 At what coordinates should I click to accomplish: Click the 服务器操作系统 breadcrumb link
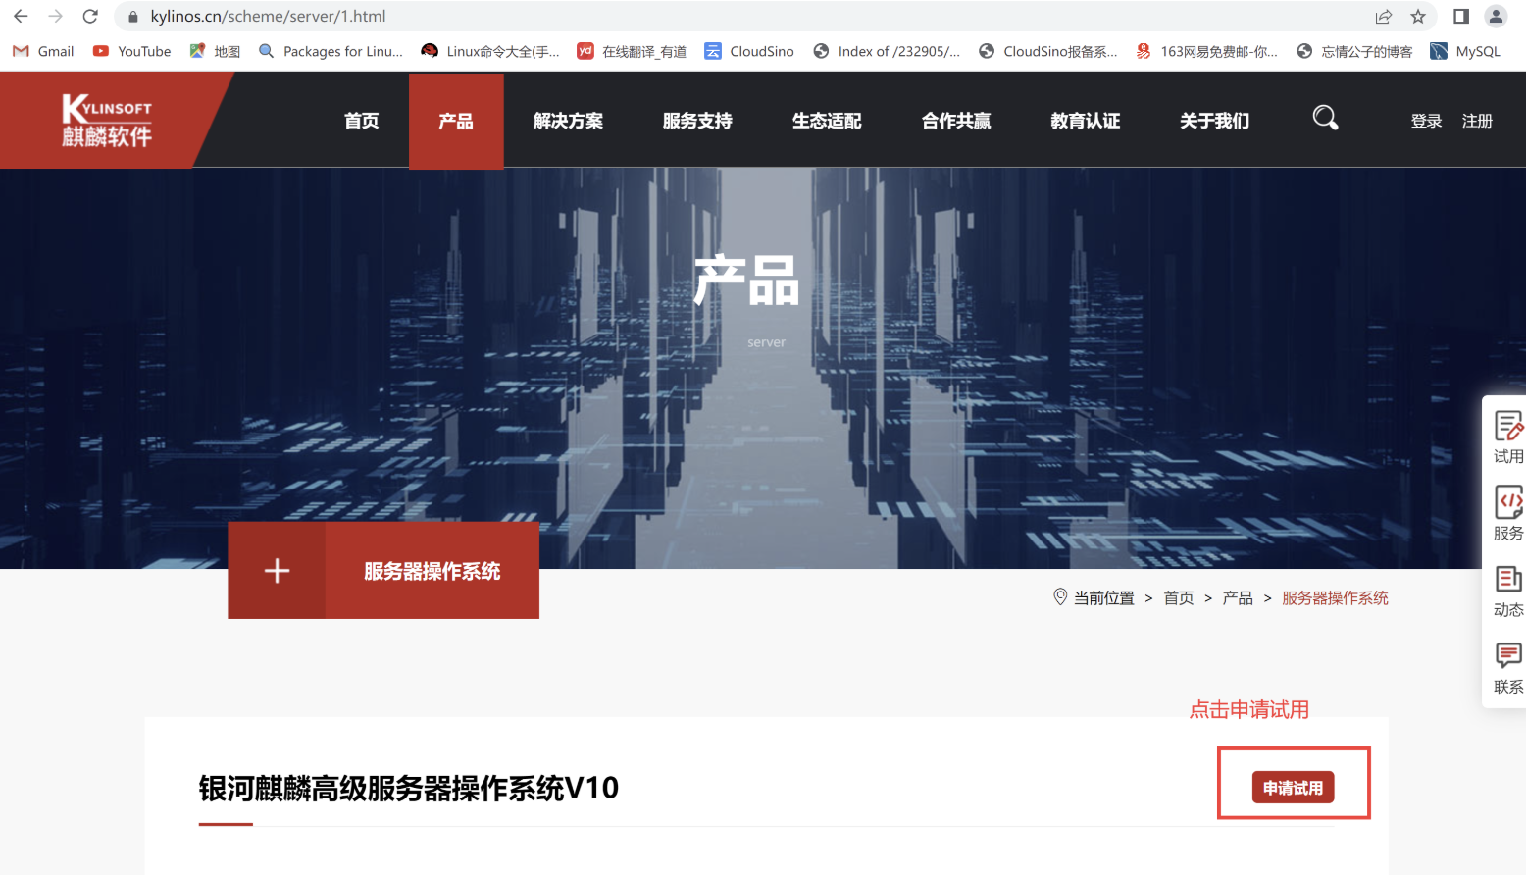(1335, 597)
